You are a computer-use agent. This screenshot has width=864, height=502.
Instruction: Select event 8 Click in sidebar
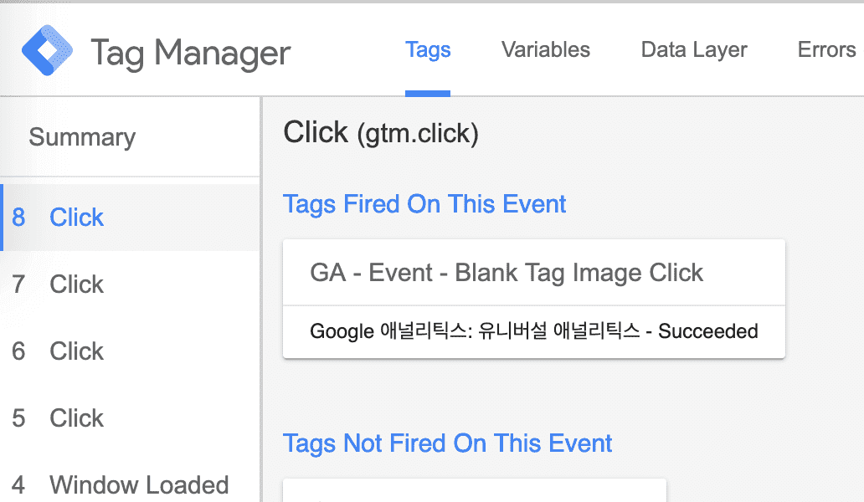[x=76, y=218]
